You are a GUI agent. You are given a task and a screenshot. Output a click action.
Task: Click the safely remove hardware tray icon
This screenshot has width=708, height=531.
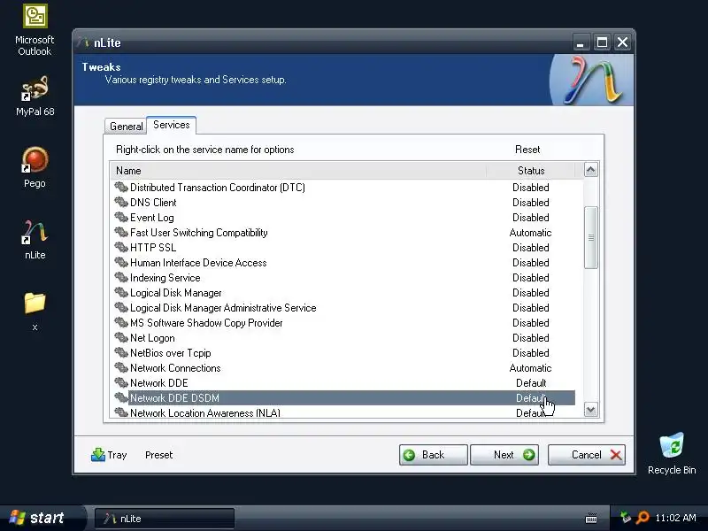point(626,517)
